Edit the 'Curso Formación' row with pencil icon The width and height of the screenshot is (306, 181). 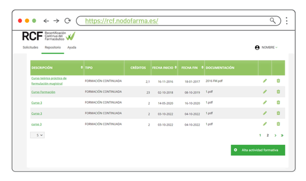click(265, 92)
